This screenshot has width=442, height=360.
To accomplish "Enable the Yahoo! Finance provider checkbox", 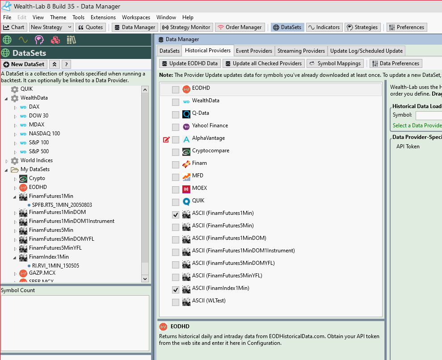I will tap(176, 127).
